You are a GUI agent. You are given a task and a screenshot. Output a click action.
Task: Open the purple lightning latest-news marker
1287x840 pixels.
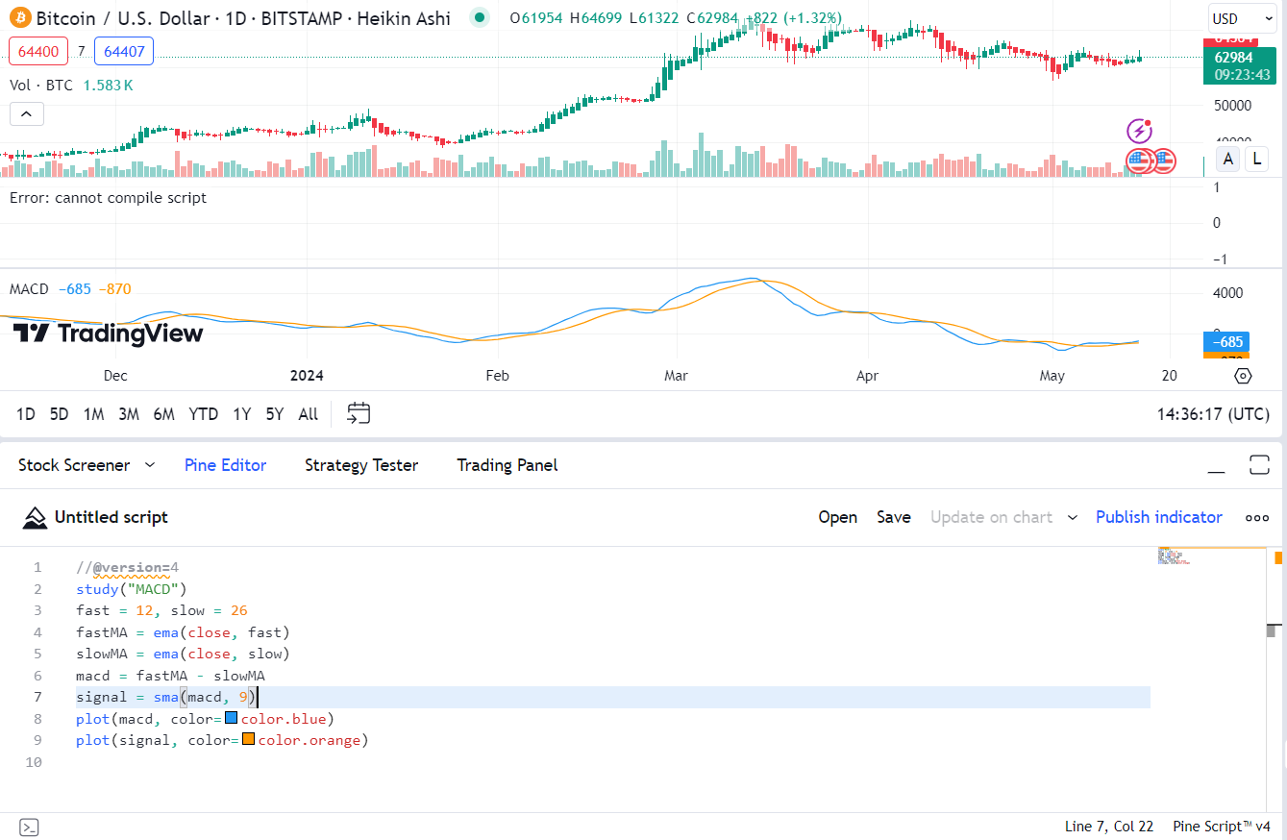(x=1139, y=131)
